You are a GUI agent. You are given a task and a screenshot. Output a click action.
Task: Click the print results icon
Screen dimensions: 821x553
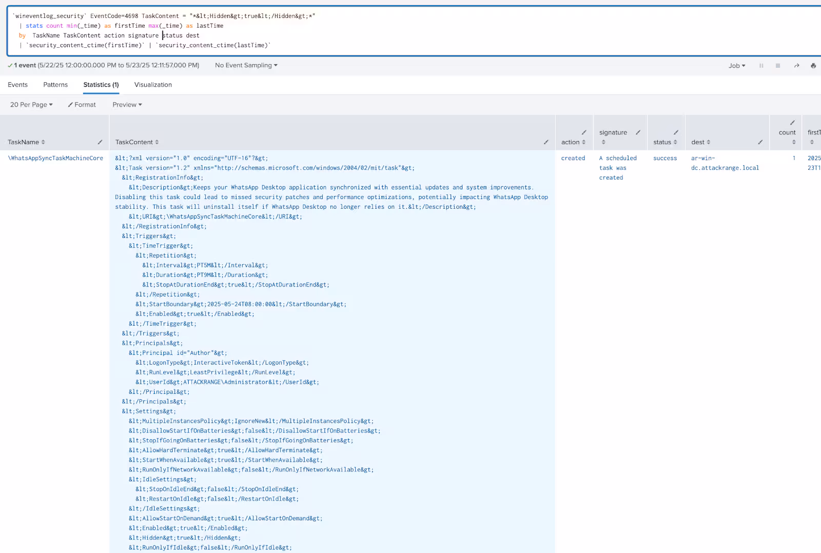coord(813,66)
